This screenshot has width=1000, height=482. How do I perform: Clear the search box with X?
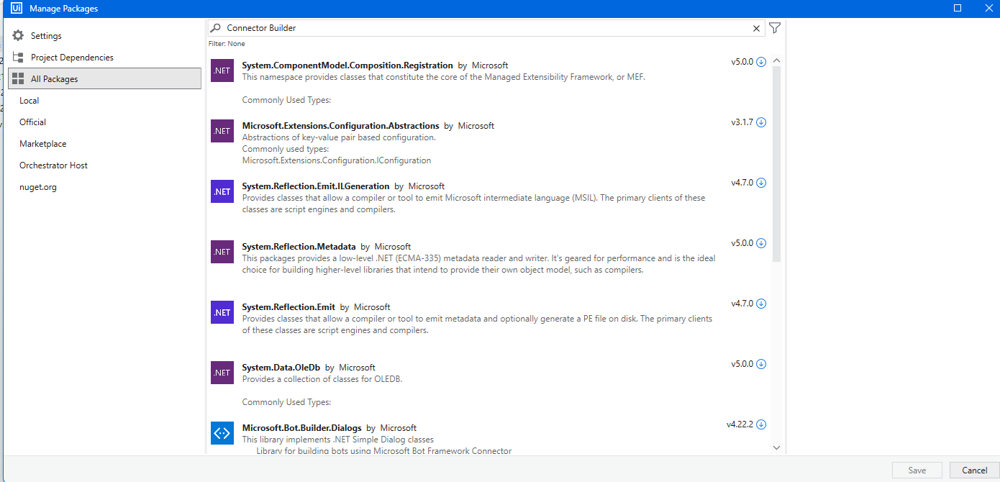pyautogui.click(x=756, y=29)
